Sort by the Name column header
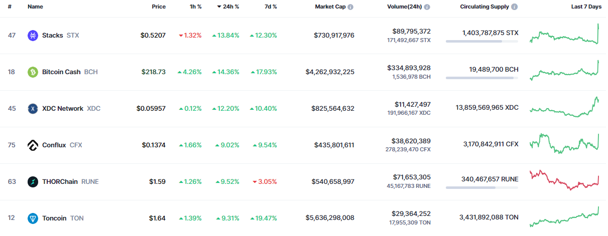608x236 pixels. [x=35, y=7]
